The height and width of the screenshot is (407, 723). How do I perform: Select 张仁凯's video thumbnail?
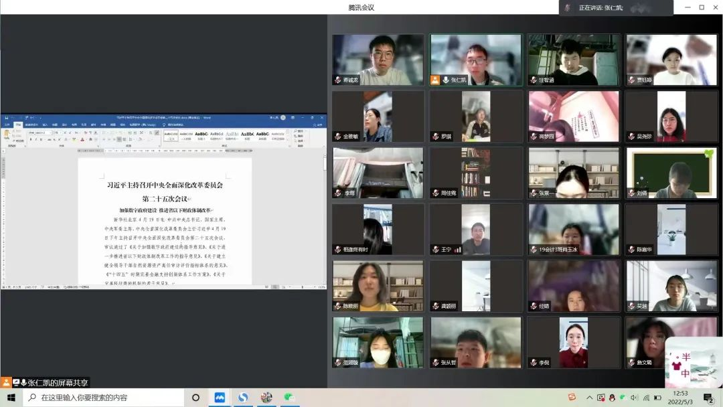(x=476, y=60)
